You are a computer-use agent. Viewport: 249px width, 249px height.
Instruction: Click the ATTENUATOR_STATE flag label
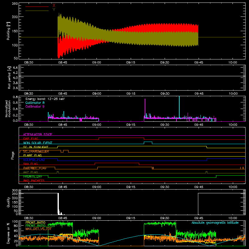click(38, 134)
